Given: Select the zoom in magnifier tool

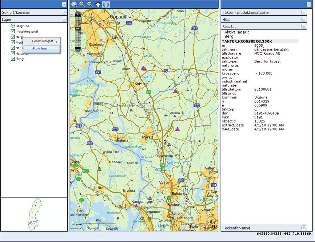Looking at the screenshot, I should pos(82,4).
